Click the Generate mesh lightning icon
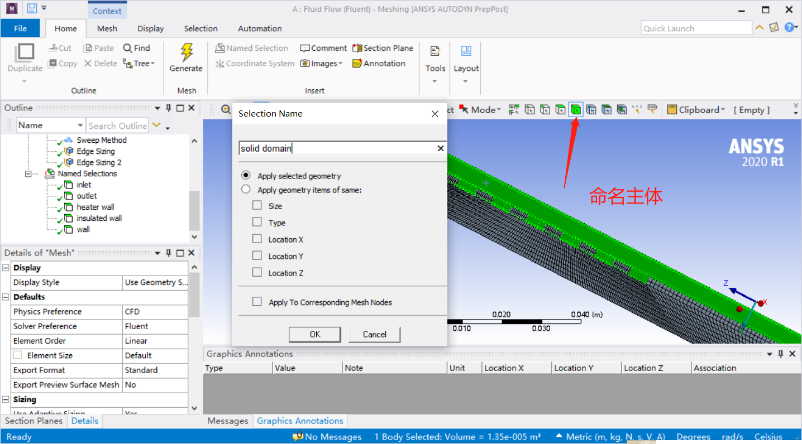The height and width of the screenshot is (444, 802). tap(186, 52)
